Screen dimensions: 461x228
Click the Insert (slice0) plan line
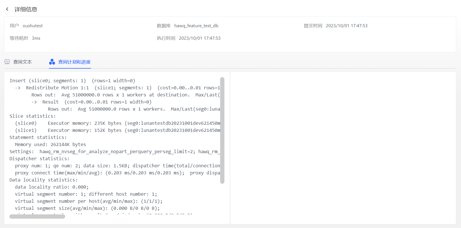[72, 81]
